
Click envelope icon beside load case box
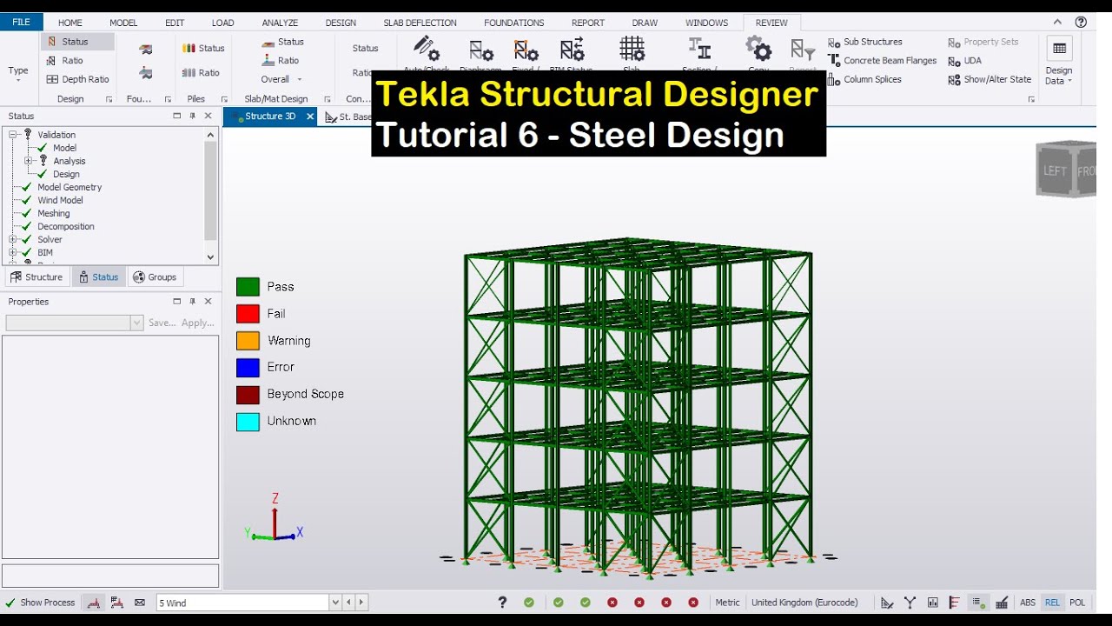click(140, 603)
